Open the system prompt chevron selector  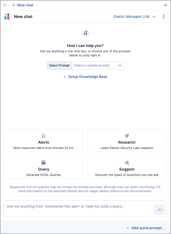[x=120, y=65]
